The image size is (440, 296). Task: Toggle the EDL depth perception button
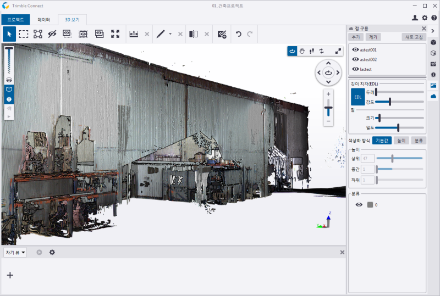pyautogui.click(x=358, y=97)
